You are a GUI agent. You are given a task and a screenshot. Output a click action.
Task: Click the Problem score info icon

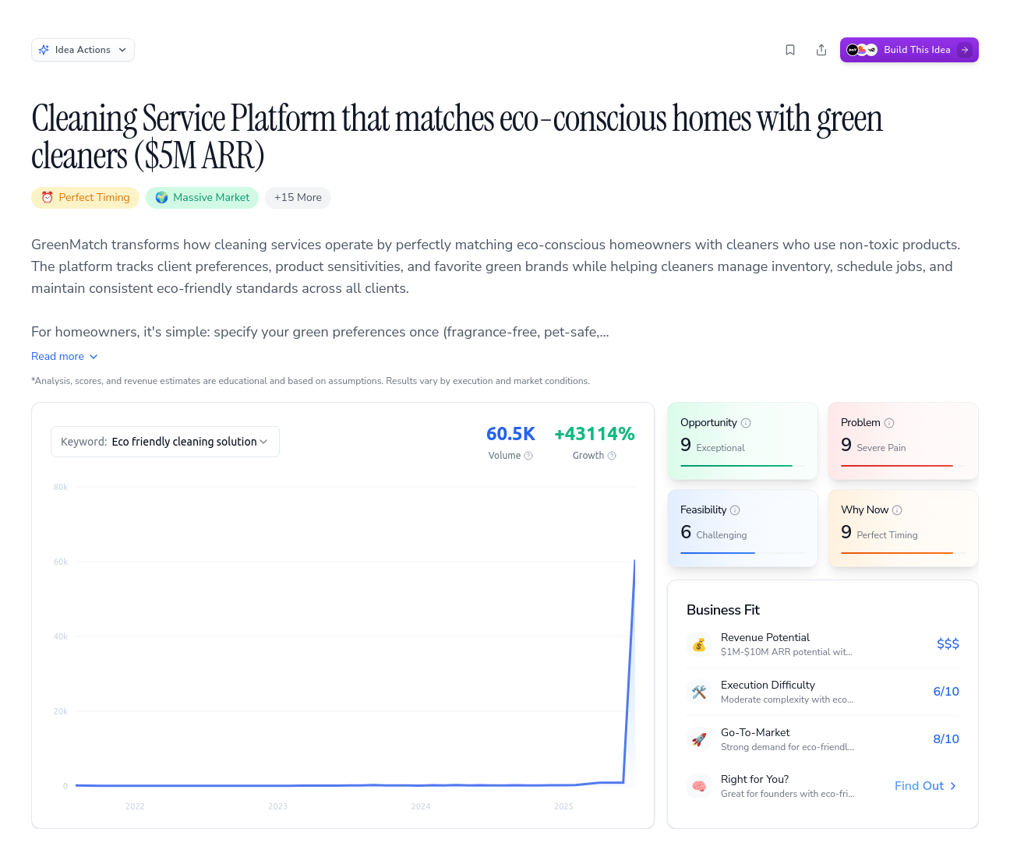889,423
